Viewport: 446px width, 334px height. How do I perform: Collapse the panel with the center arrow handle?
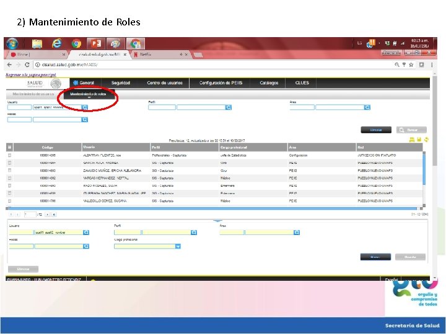pyautogui.click(x=217, y=221)
